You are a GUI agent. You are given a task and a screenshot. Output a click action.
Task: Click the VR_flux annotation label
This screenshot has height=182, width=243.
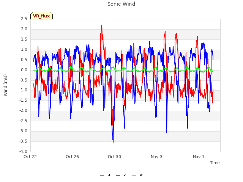(41, 16)
